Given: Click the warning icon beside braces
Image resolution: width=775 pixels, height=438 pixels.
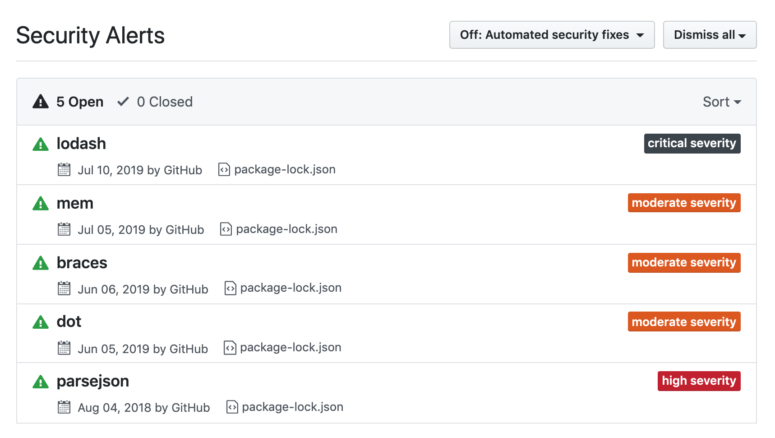Looking at the screenshot, I should (x=41, y=263).
